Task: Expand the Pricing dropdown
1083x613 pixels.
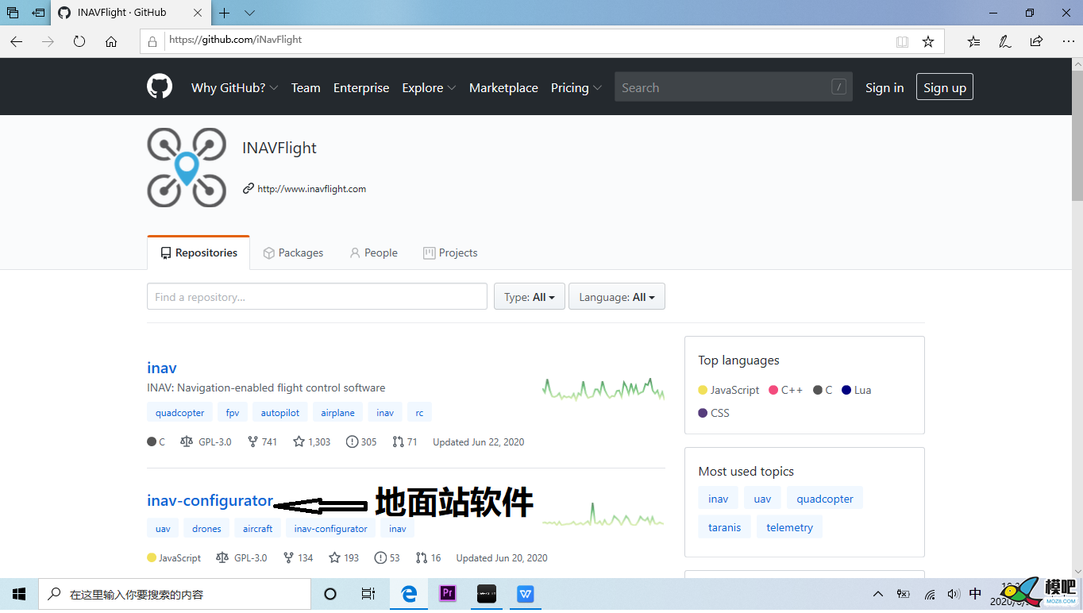Action: (x=576, y=87)
